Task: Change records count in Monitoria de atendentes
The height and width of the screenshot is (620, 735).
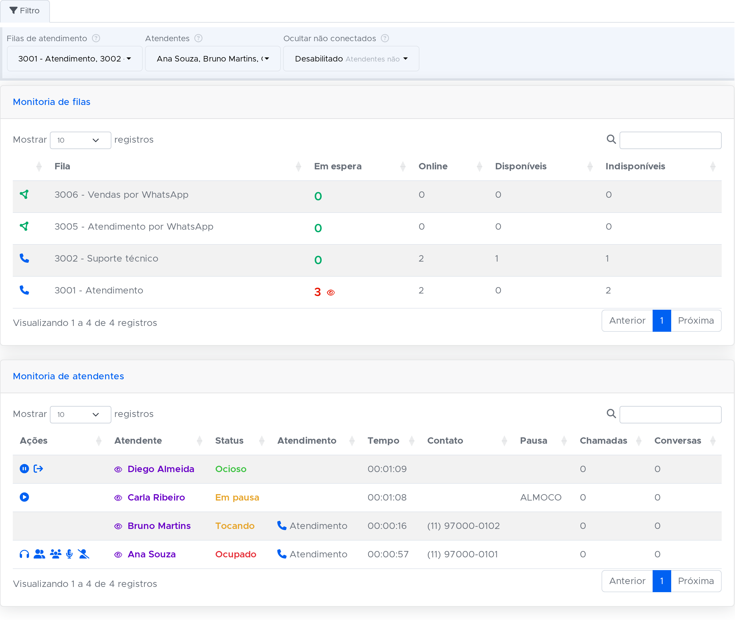Action: coord(81,414)
